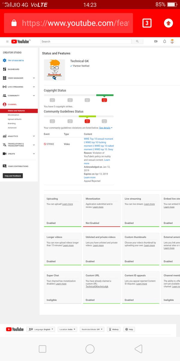
Task: Click the Your Contributions icon
Action: pyautogui.click(x=4, y=166)
